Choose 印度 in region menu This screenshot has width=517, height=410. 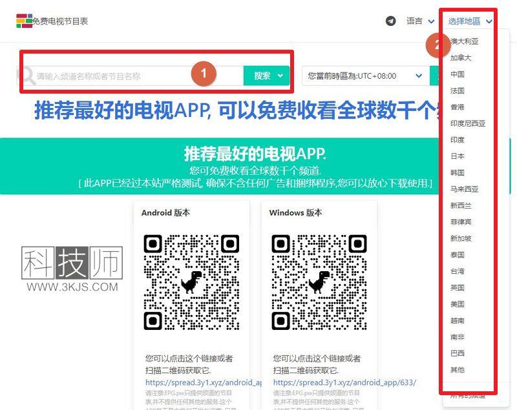coord(458,140)
